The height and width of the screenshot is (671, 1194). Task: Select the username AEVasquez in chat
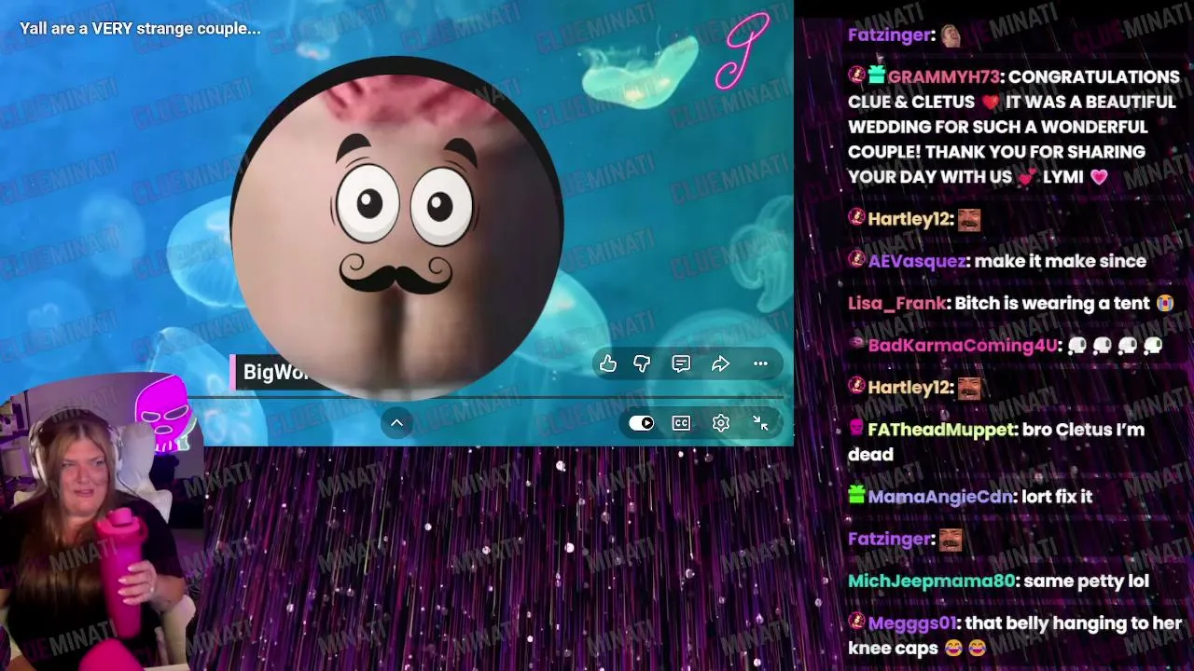click(x=916, y=261)
